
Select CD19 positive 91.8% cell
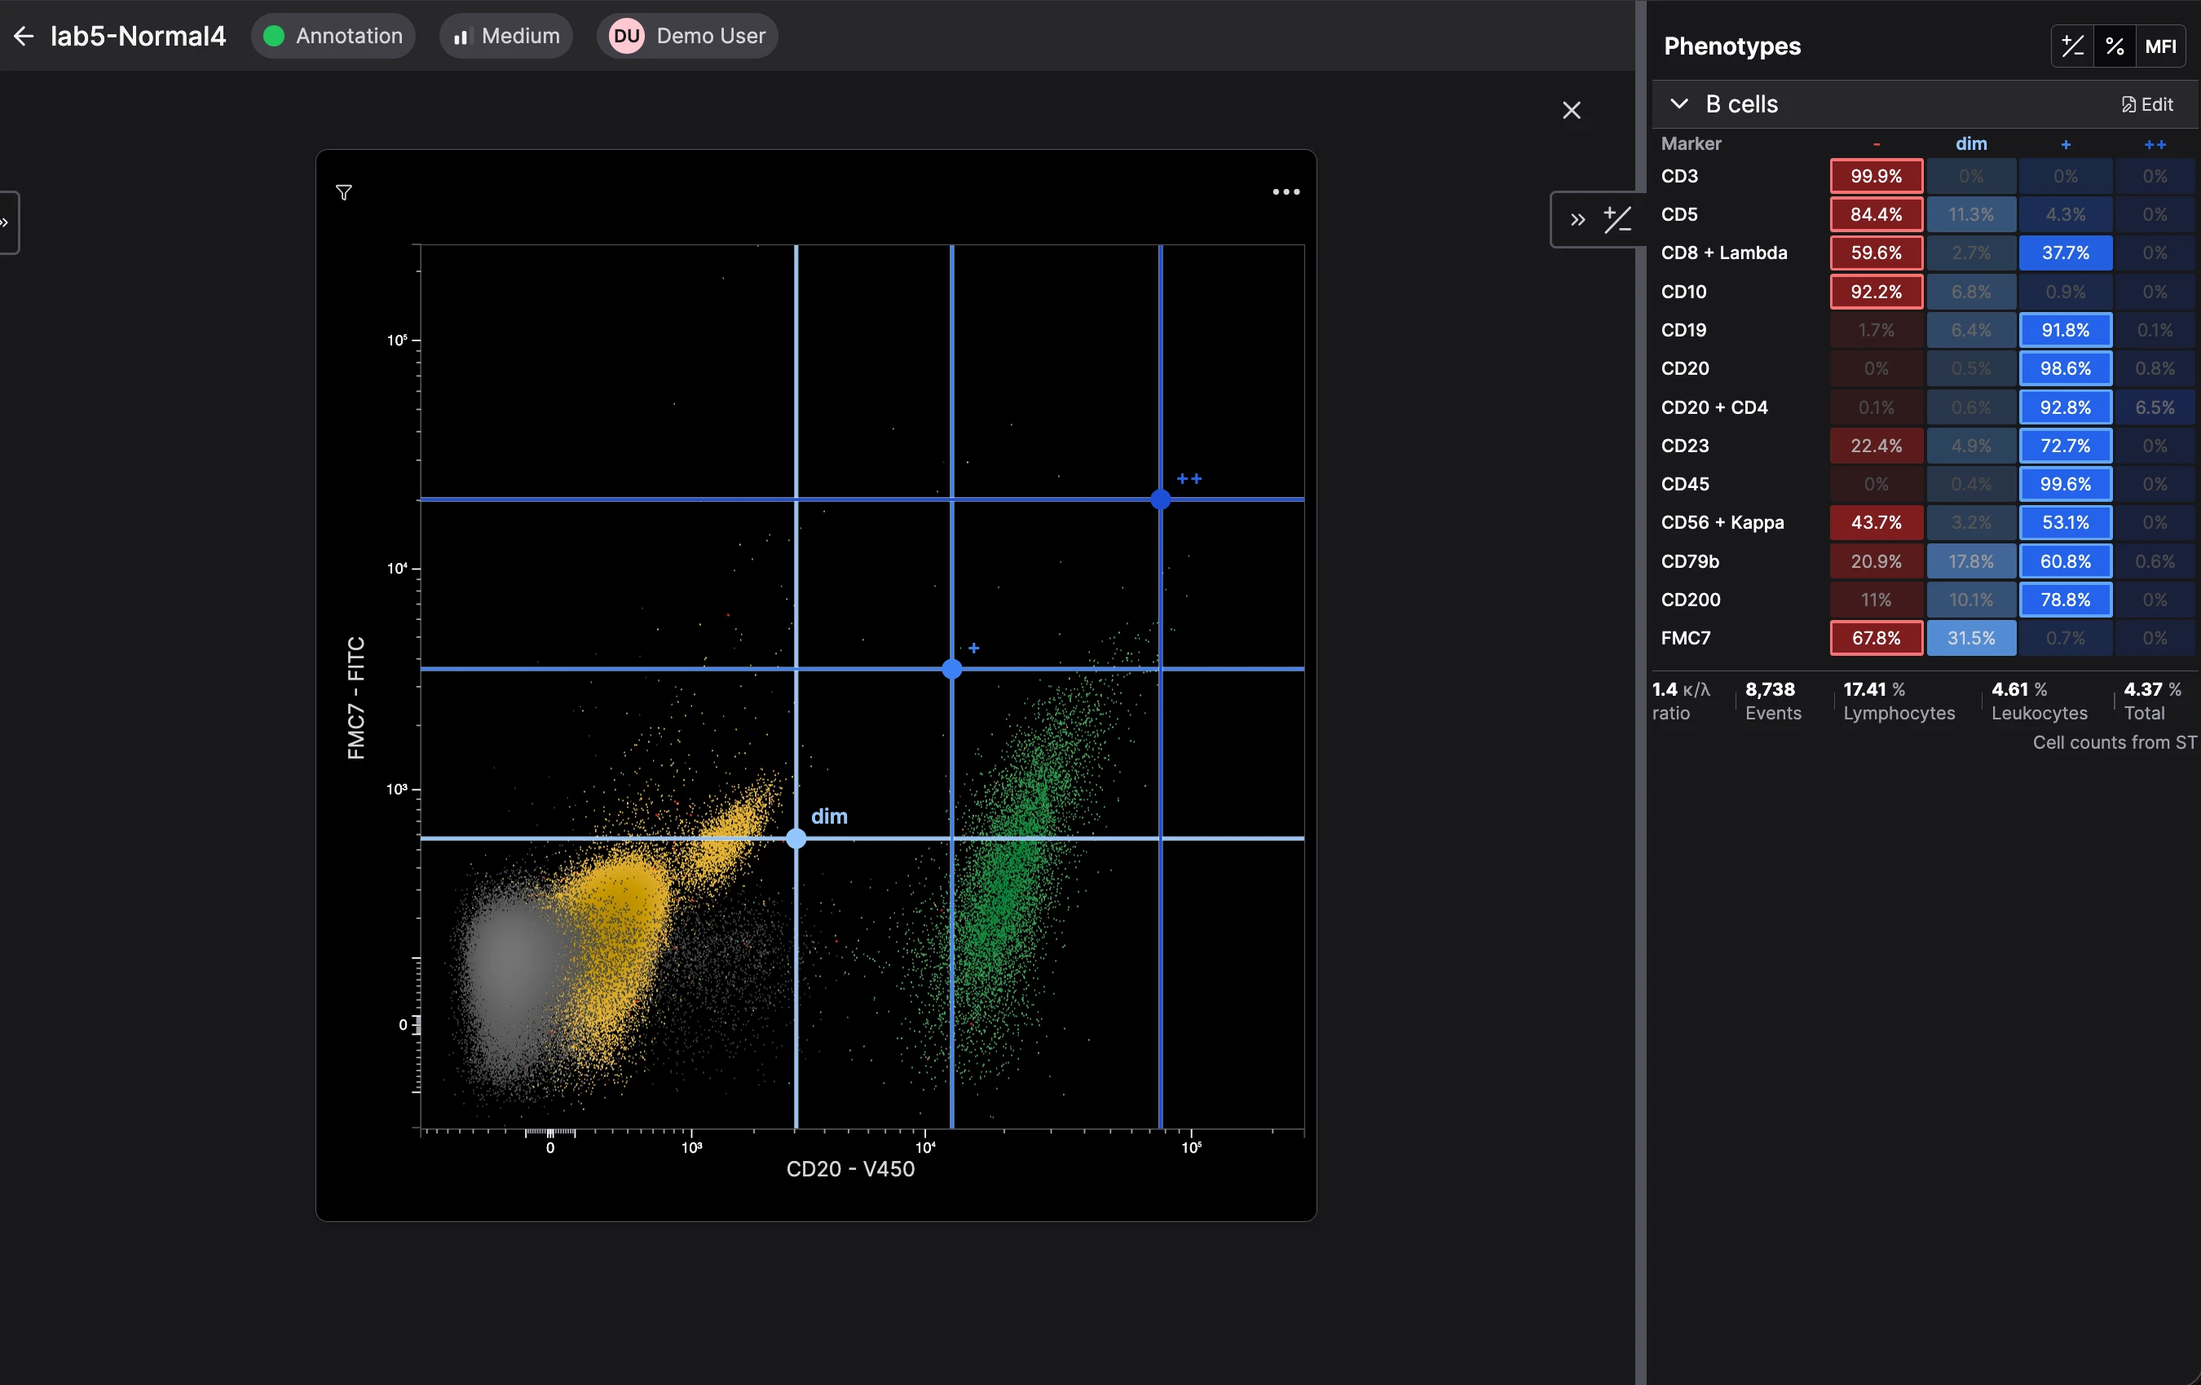point(2065,330)
